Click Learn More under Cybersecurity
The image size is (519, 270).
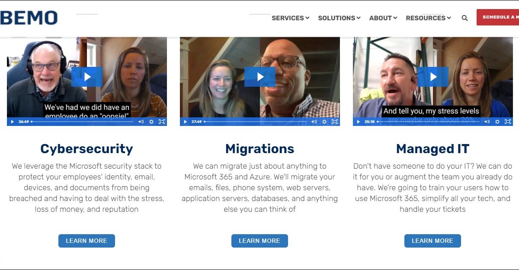click(x=86, y=241)
